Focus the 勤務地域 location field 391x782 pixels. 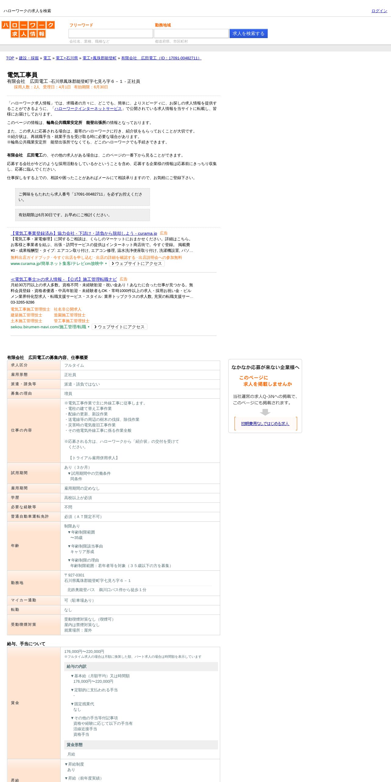[191, 33]
